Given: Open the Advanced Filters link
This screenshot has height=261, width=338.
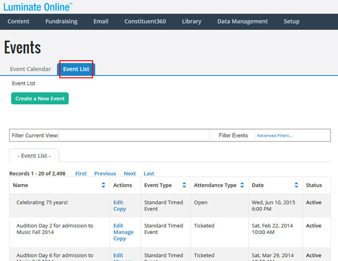Looking at the screenshot, I should click(x=274, y=136).
